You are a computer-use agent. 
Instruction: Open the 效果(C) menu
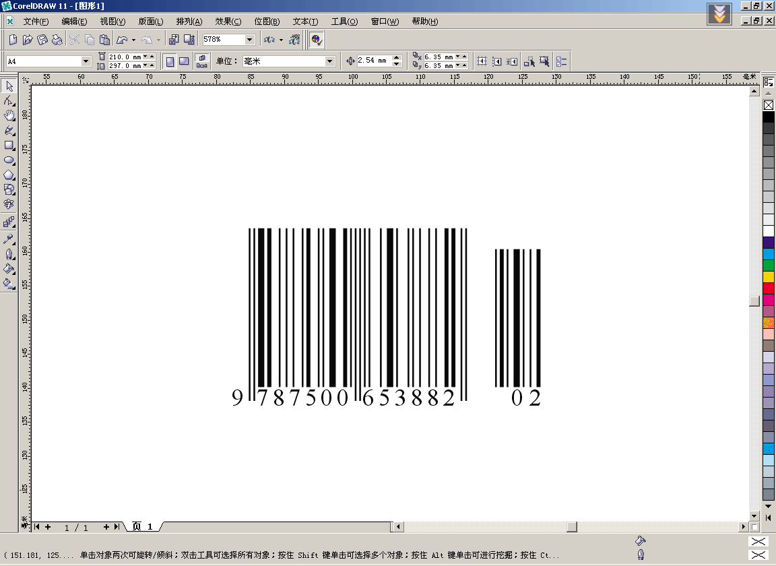[x=228, y=22]
